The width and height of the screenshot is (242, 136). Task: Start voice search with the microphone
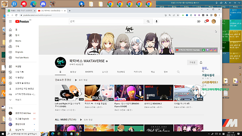pyautogui.click(x=156, y=21)
